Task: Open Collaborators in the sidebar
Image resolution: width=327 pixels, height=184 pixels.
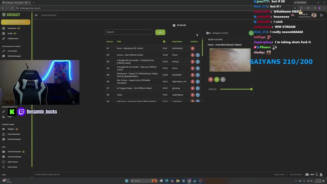Action: pos(13,39)
